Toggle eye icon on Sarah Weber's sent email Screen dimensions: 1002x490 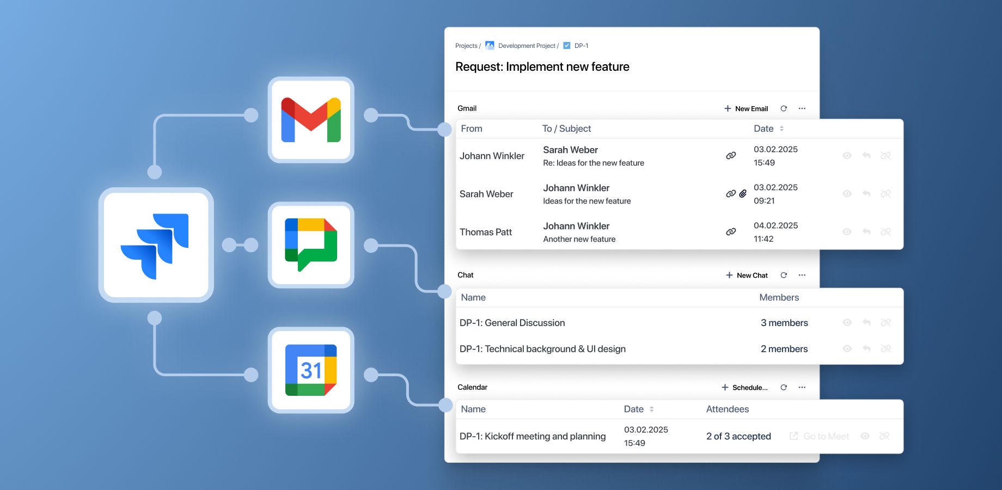tap(847, 194)
